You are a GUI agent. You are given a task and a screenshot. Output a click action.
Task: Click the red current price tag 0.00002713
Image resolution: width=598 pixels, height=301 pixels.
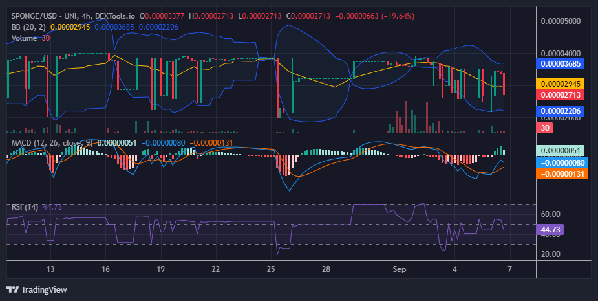point(561,95)
